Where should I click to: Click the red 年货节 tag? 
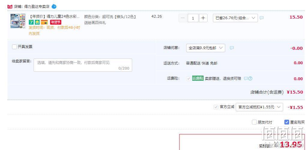[x=56, y=22]
